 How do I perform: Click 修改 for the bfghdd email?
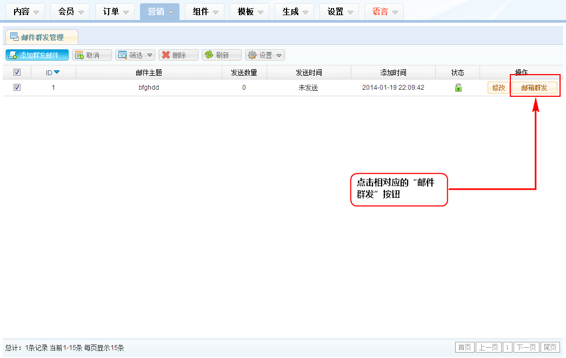(x=498, y=88)
